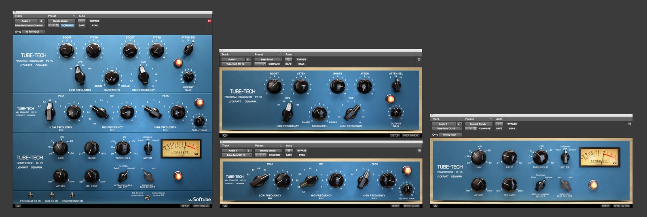Click the key input icon in CL 1B window
This screenshot has width=647, height=217.
(x=435, y=135)
